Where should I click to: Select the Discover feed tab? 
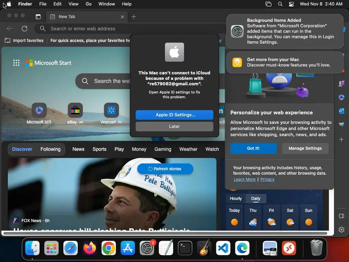[x=22, y=149]
